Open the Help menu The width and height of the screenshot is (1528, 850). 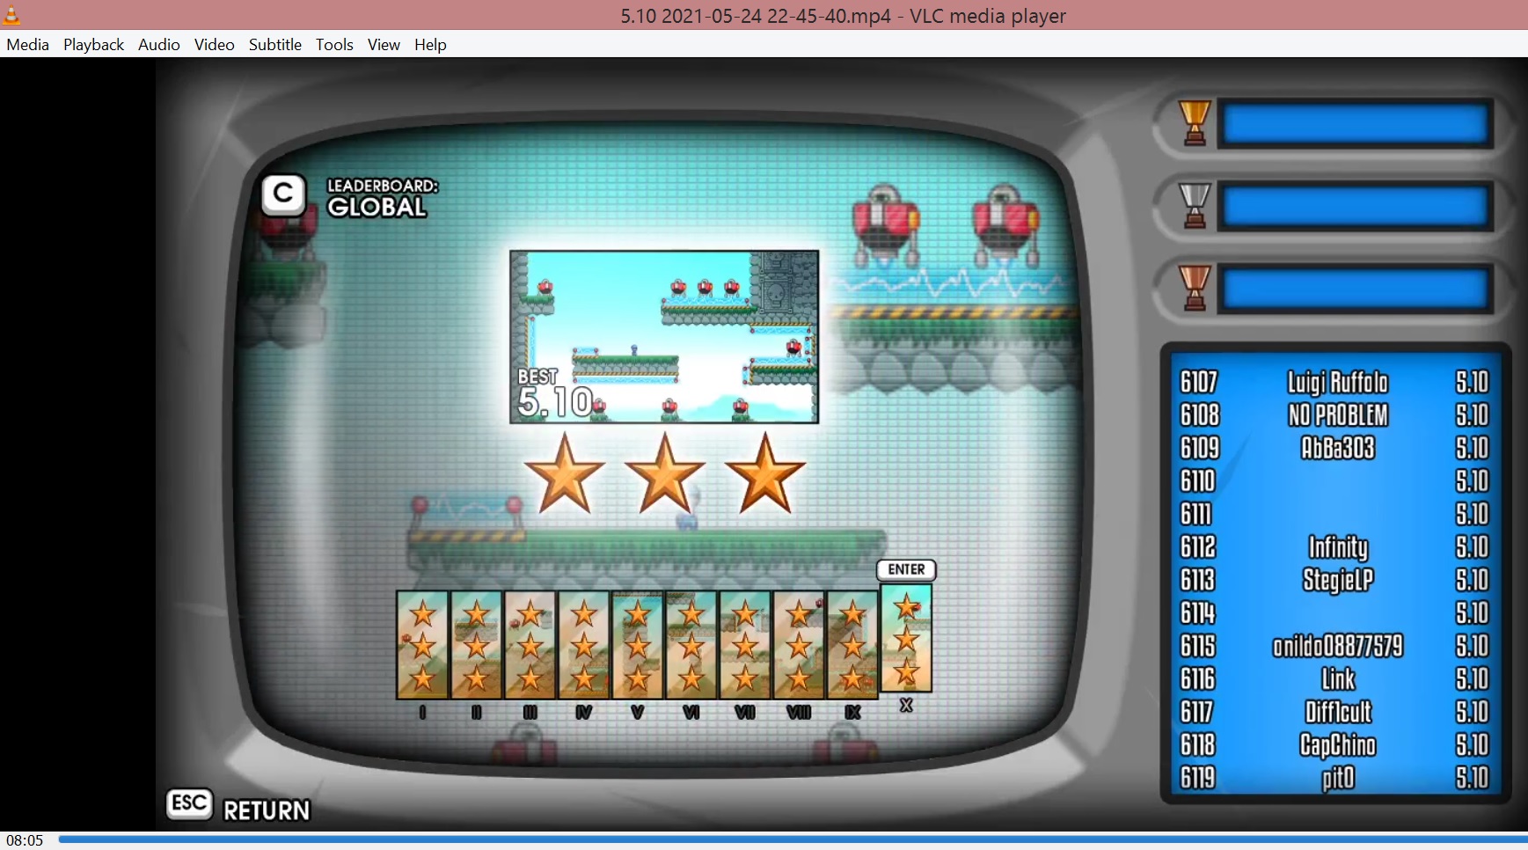point(430,45)
